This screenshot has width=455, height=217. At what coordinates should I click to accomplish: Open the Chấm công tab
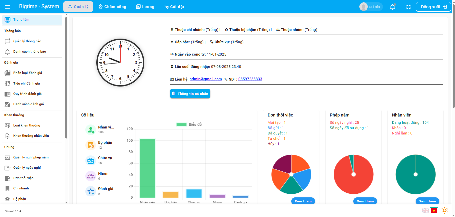112,7
